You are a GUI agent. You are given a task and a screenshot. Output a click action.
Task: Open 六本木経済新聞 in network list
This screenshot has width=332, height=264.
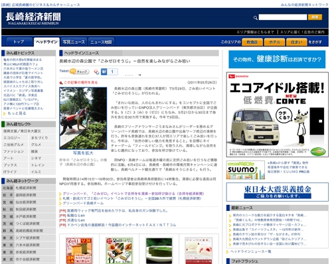click(27, 245)
